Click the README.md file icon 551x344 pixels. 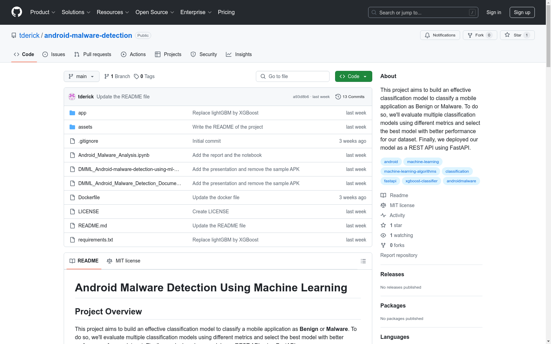coord(72,226)
